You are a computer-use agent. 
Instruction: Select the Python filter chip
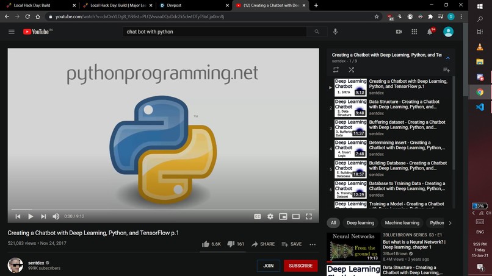437,223
